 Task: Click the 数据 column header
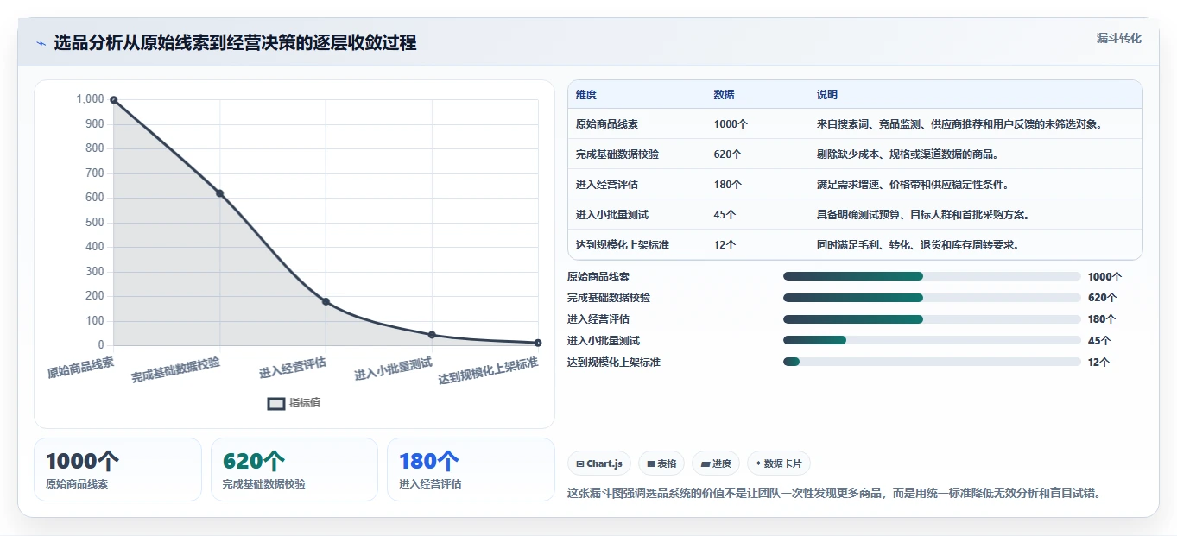pyautogui.click(x=725, y=95)
